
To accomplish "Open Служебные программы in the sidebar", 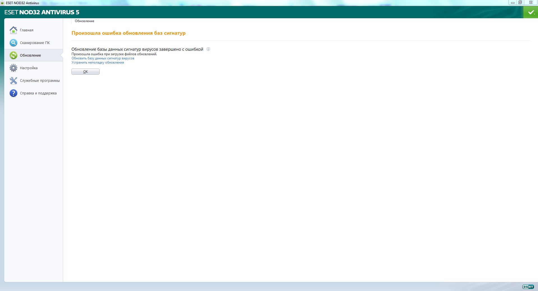I will [x=33, y=80].
